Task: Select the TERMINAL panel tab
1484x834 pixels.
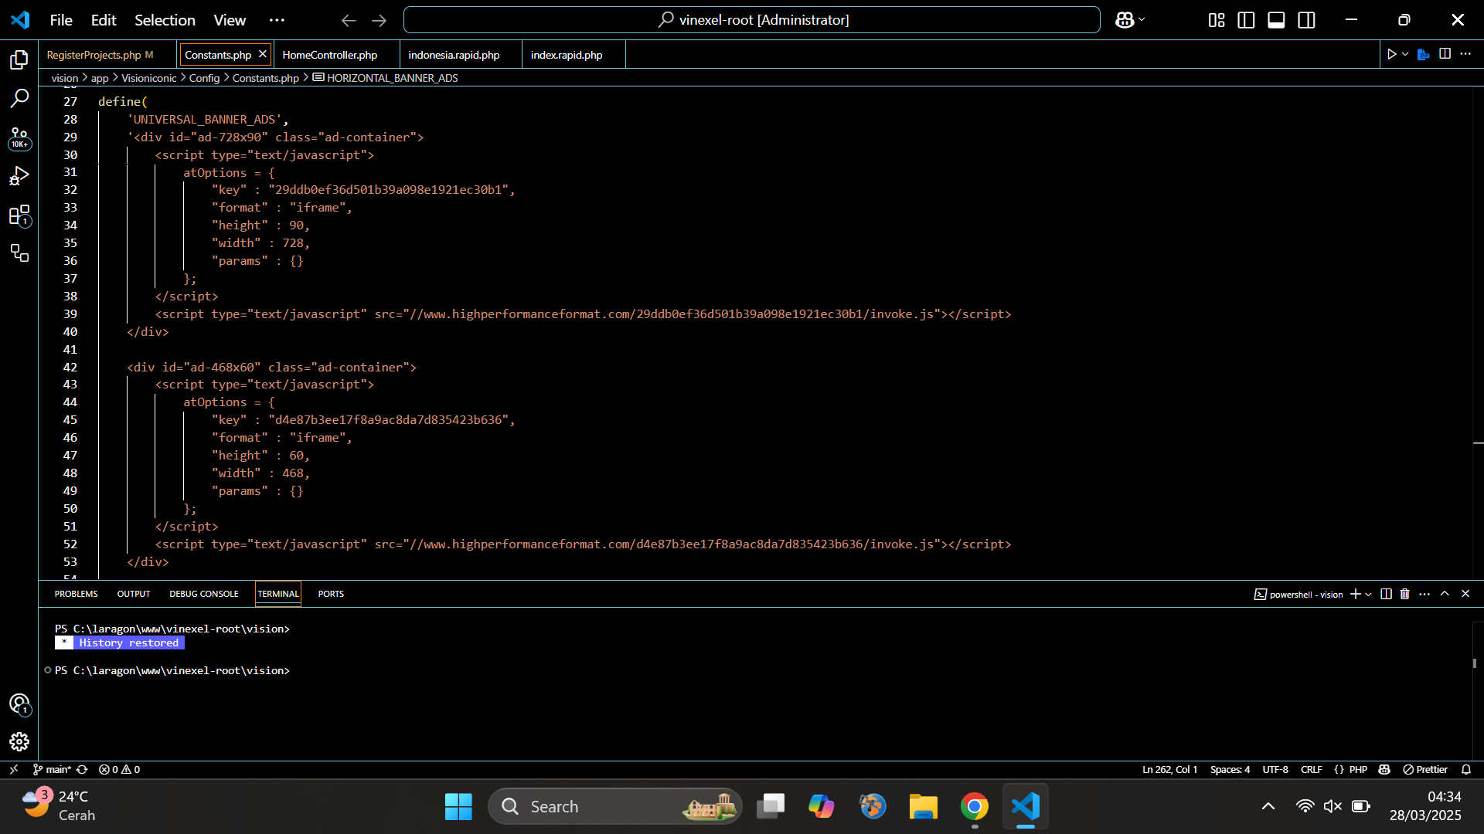Action: tap(278, 594)
